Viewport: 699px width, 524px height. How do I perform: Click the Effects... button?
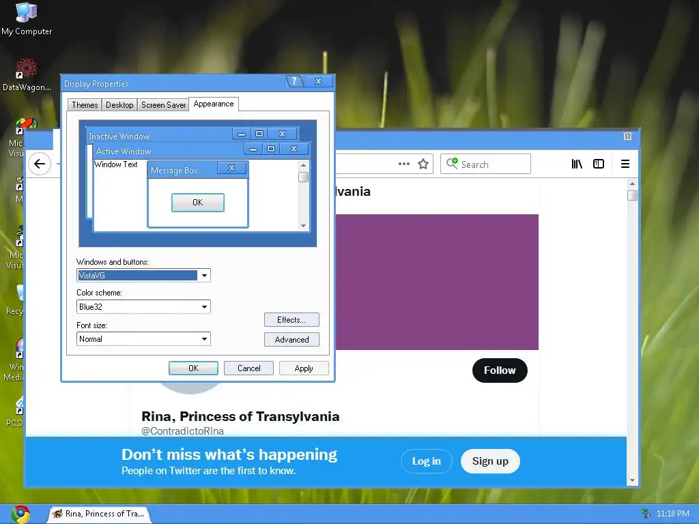[291, 320]
